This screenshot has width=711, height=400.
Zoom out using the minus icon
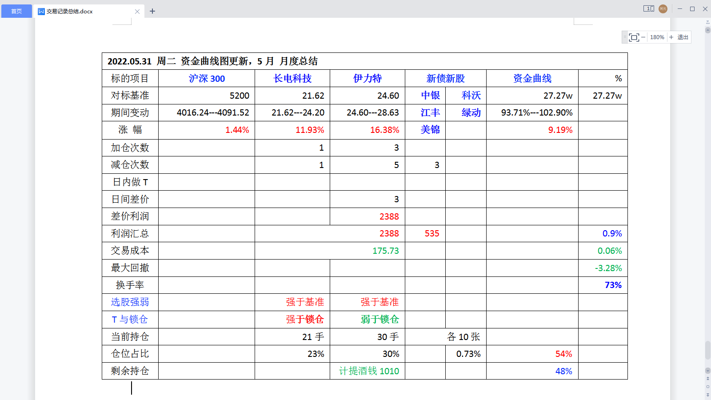point(643,37)
